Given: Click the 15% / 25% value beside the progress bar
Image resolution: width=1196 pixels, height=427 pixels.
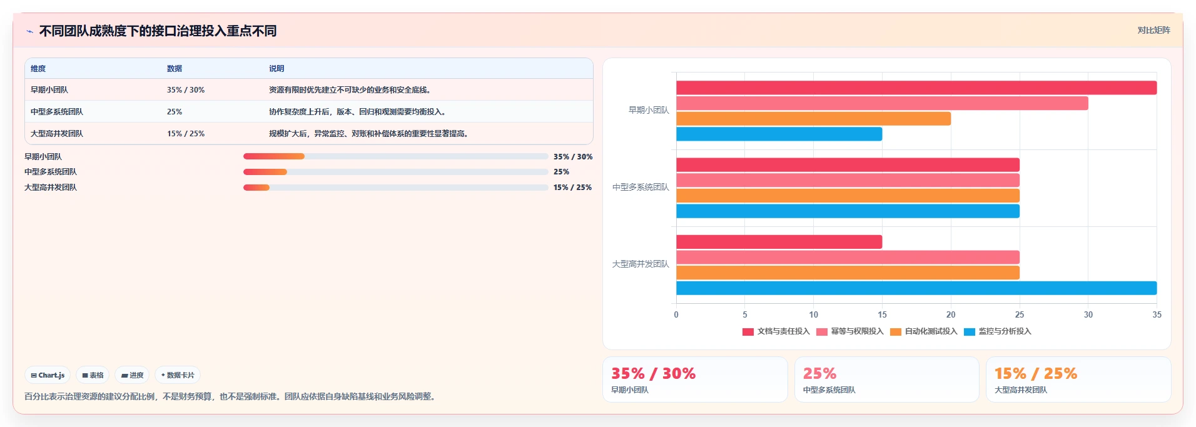Looking at the screenshot, I should click(572, 188).
